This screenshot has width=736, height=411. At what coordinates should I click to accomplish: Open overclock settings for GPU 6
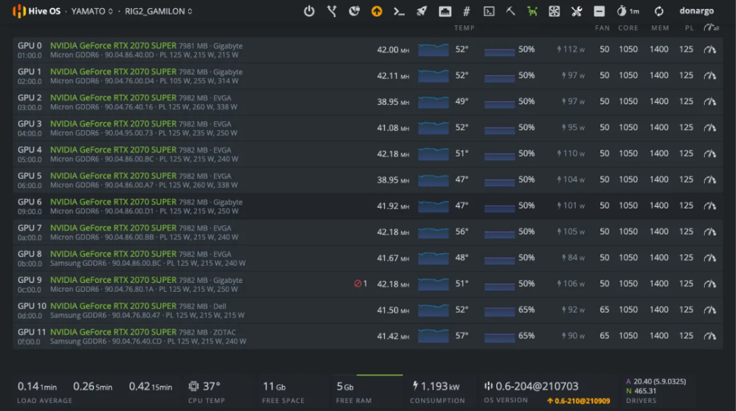coord(709,206)
